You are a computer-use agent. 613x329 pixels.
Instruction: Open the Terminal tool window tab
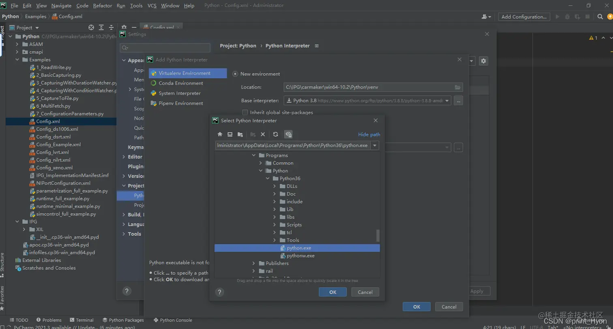[81, 320]
